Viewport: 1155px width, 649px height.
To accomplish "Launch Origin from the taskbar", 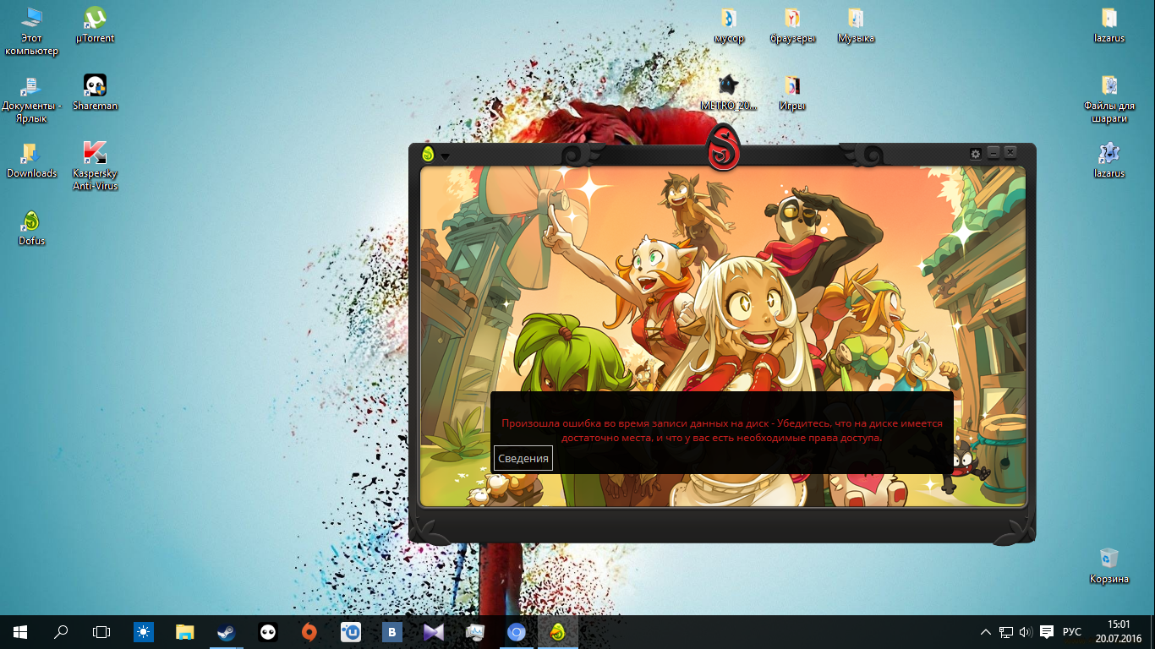I will [x=309, y=632].
